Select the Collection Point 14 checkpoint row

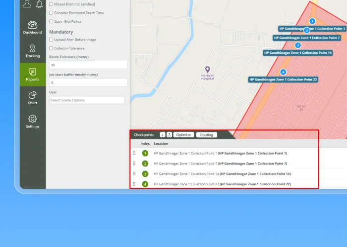coord(222,174)
